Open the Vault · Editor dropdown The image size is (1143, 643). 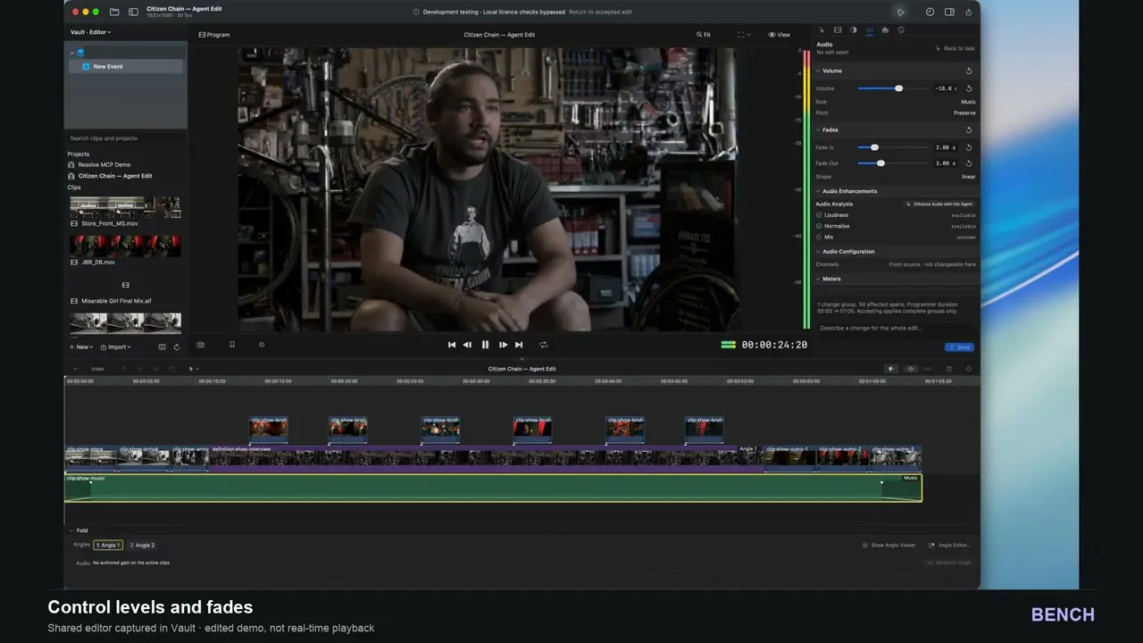tap(91, 32)
